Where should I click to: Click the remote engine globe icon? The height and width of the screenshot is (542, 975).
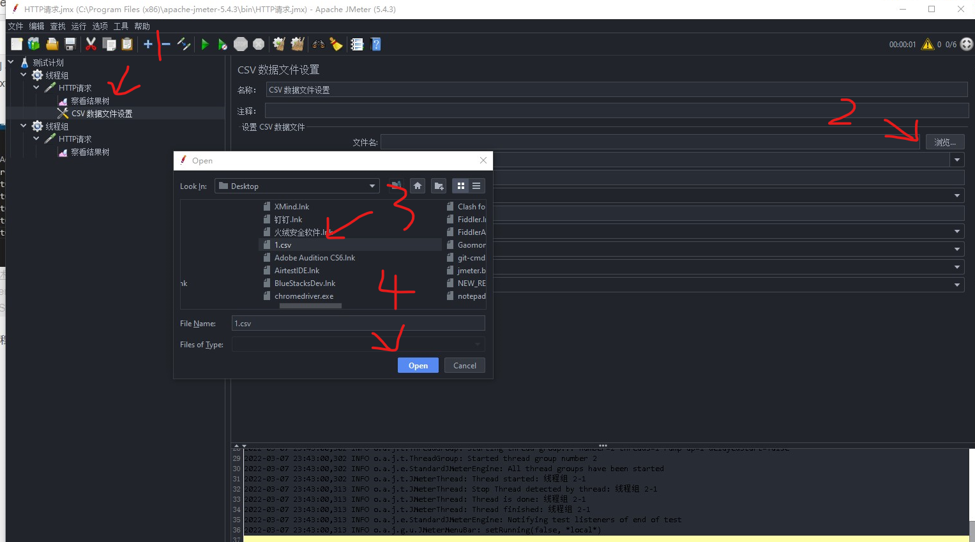967,44
